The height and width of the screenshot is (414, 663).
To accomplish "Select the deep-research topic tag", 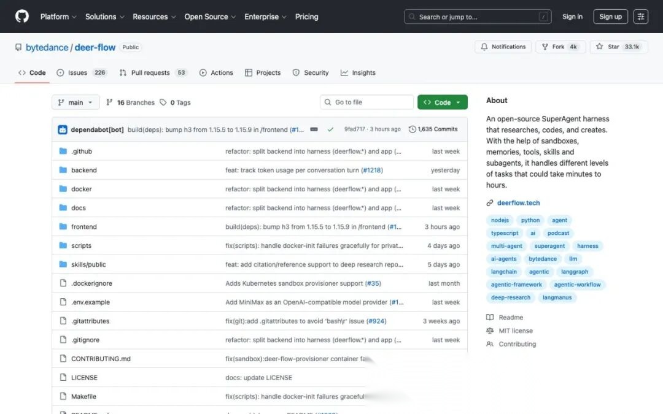I will pos(510,297).
